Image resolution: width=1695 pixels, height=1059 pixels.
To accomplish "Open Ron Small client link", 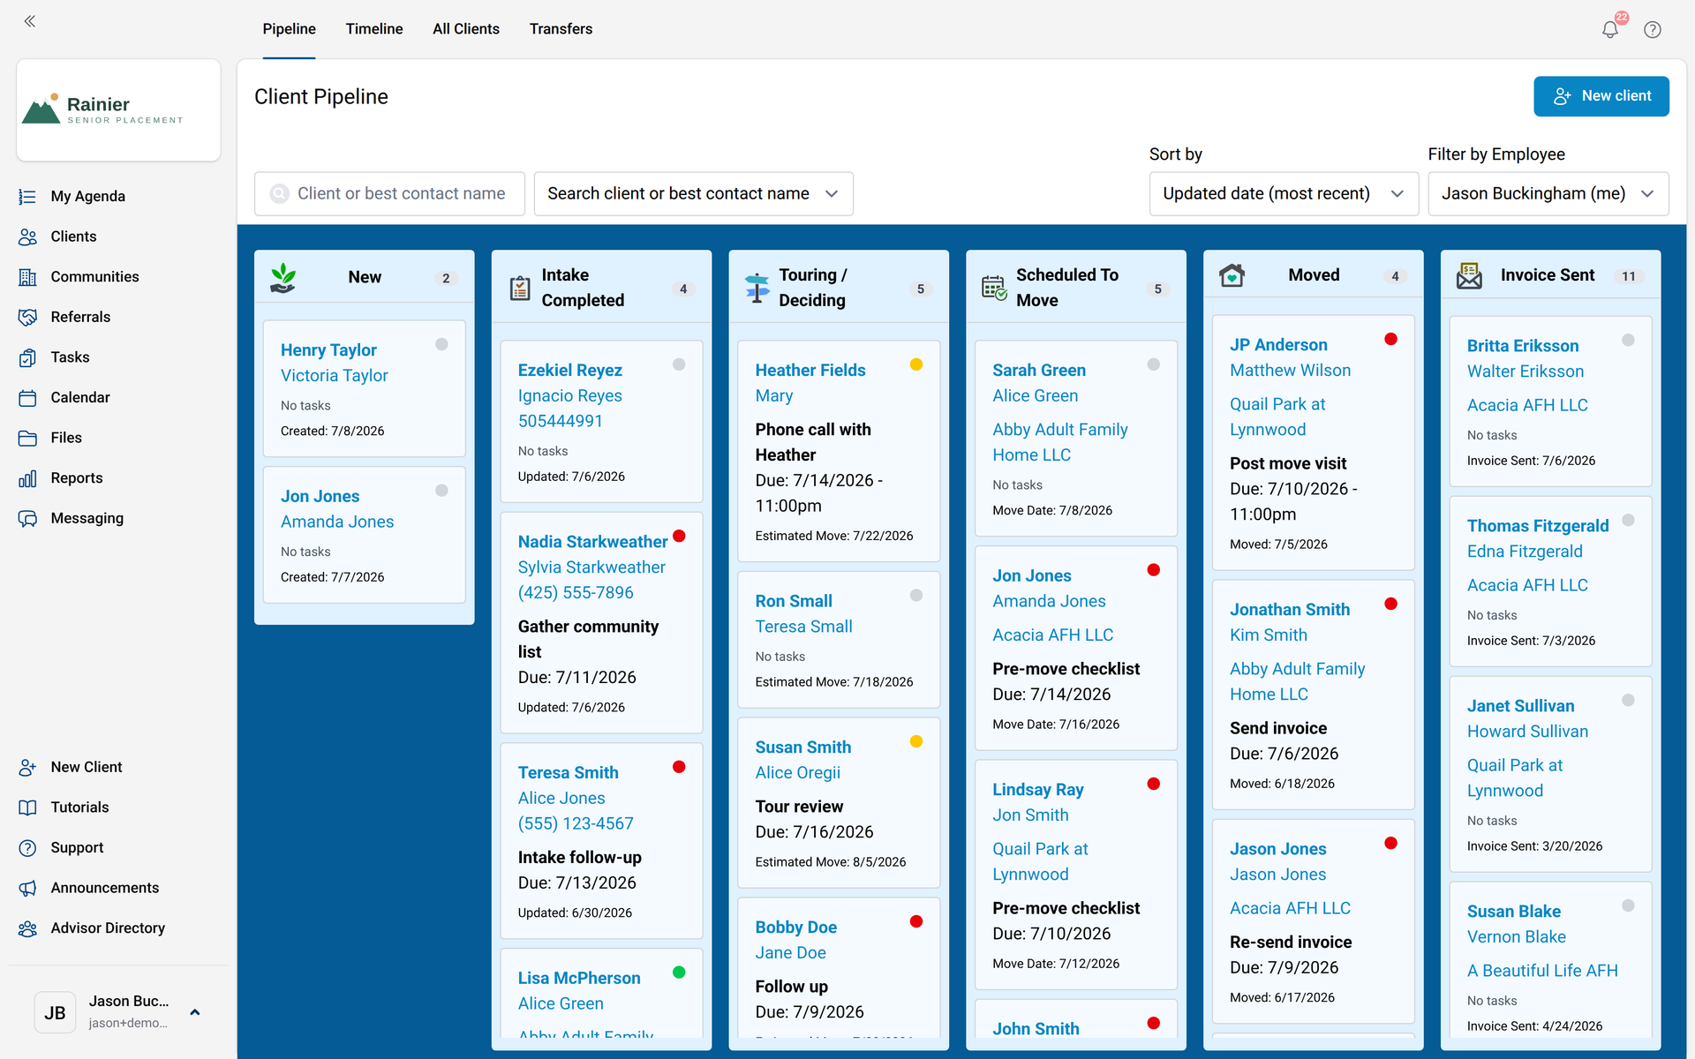I will [x=794, y=601].
